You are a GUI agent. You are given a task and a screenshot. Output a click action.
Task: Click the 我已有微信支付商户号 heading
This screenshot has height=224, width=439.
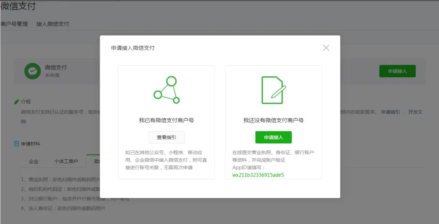[x=166, y=120]
